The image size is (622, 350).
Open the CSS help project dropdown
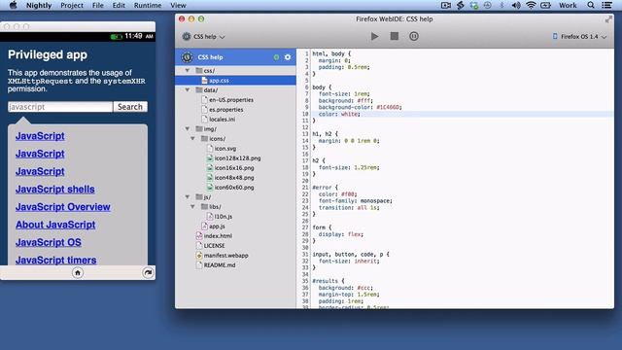204,37
